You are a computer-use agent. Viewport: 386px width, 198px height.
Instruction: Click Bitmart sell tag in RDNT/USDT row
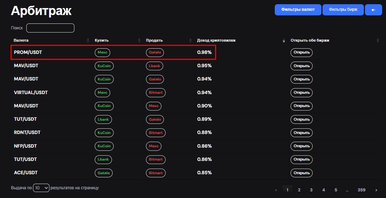pos(156,133)
